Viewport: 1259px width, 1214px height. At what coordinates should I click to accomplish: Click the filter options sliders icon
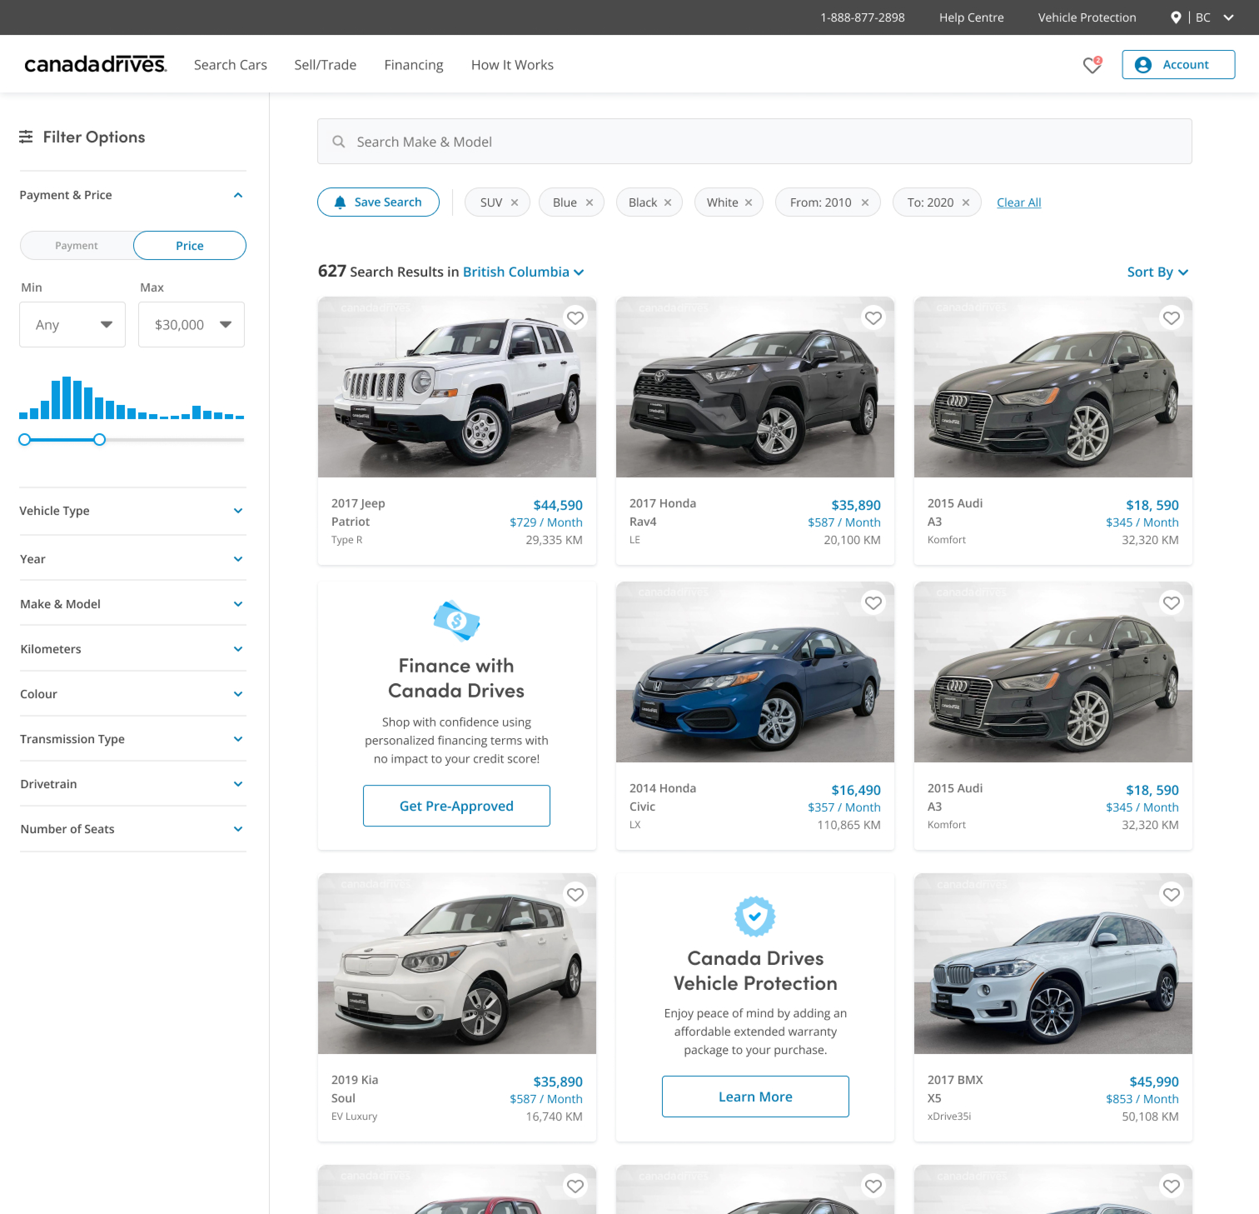tap(26, 137)
